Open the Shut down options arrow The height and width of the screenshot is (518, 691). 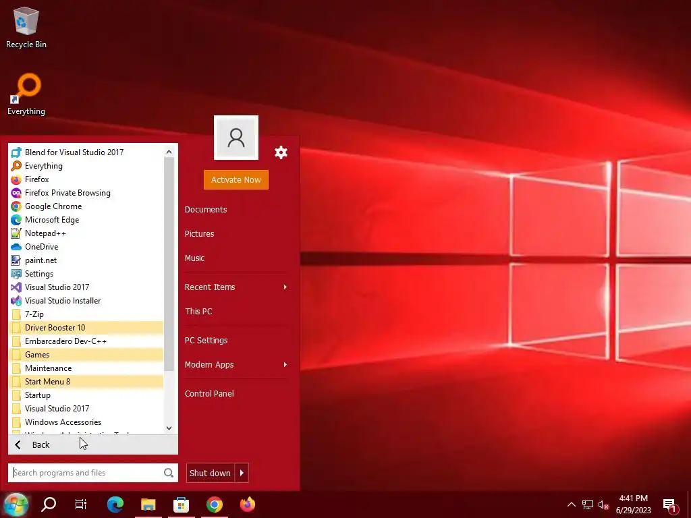[242, 473]
